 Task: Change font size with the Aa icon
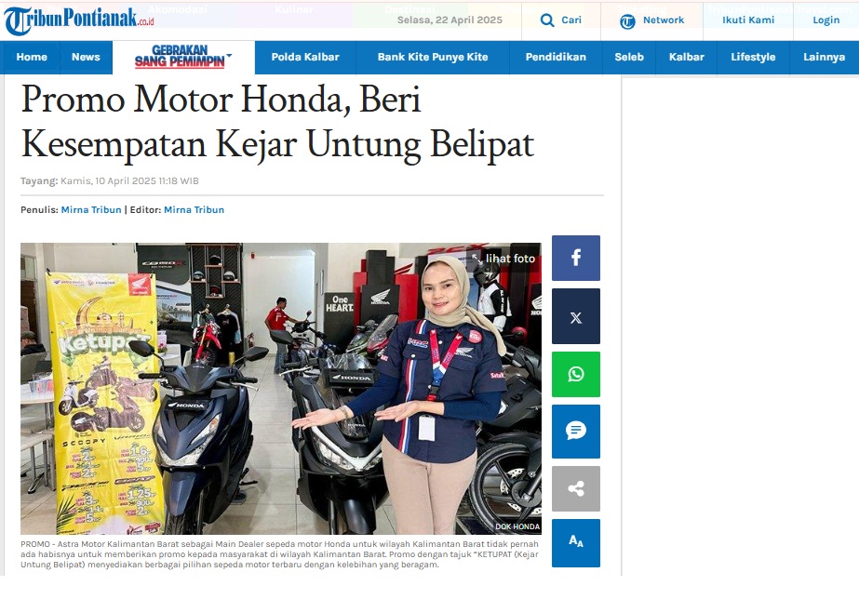(x=576, y=542)
